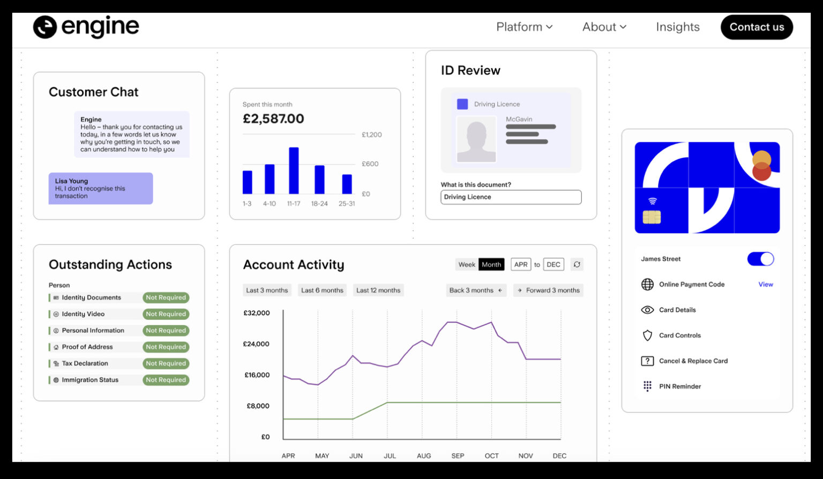The image size is (823, 479).
Task: Click the View link for Online Payment Code
Action: (765, 285)
